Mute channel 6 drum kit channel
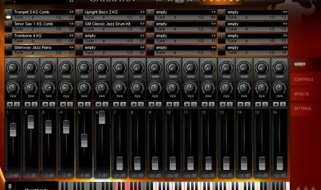Screen dimensions: 321x190 click(x=98, y=104)
